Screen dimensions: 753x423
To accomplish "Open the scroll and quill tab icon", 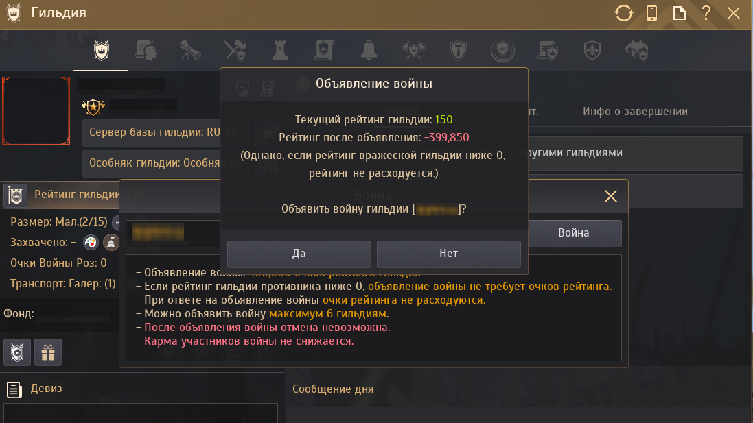I will click(190, 50).
